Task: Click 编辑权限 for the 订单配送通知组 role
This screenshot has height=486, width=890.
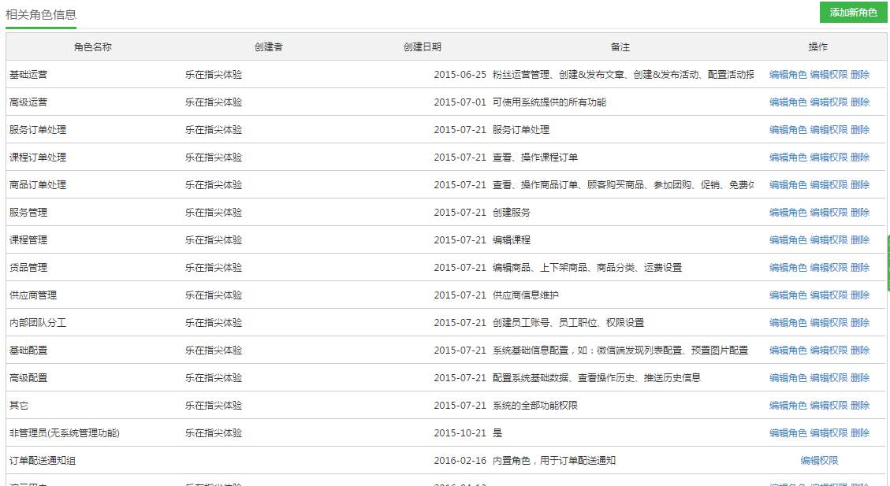Action: coord(819,461)
